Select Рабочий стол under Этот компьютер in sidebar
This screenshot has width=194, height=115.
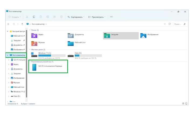(18, 87)
